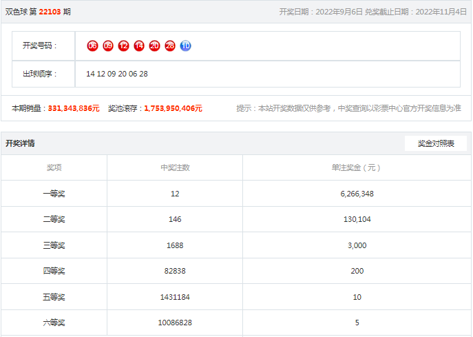
Task: Select the red ball numbered 12
Action: tap(123, 45)
